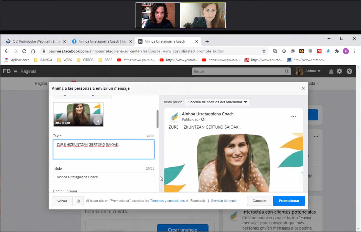Screen dimensions: 361x232
Task: Open the Chrome three-dot menu
Action: click(x=355, y=51)
